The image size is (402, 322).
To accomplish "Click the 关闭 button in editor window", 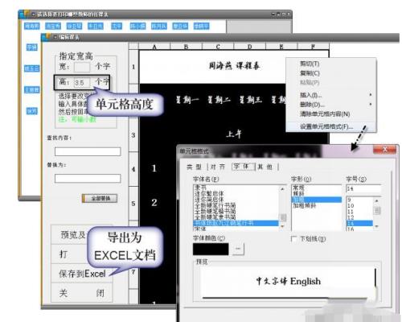I will click(x=82, y=293).
